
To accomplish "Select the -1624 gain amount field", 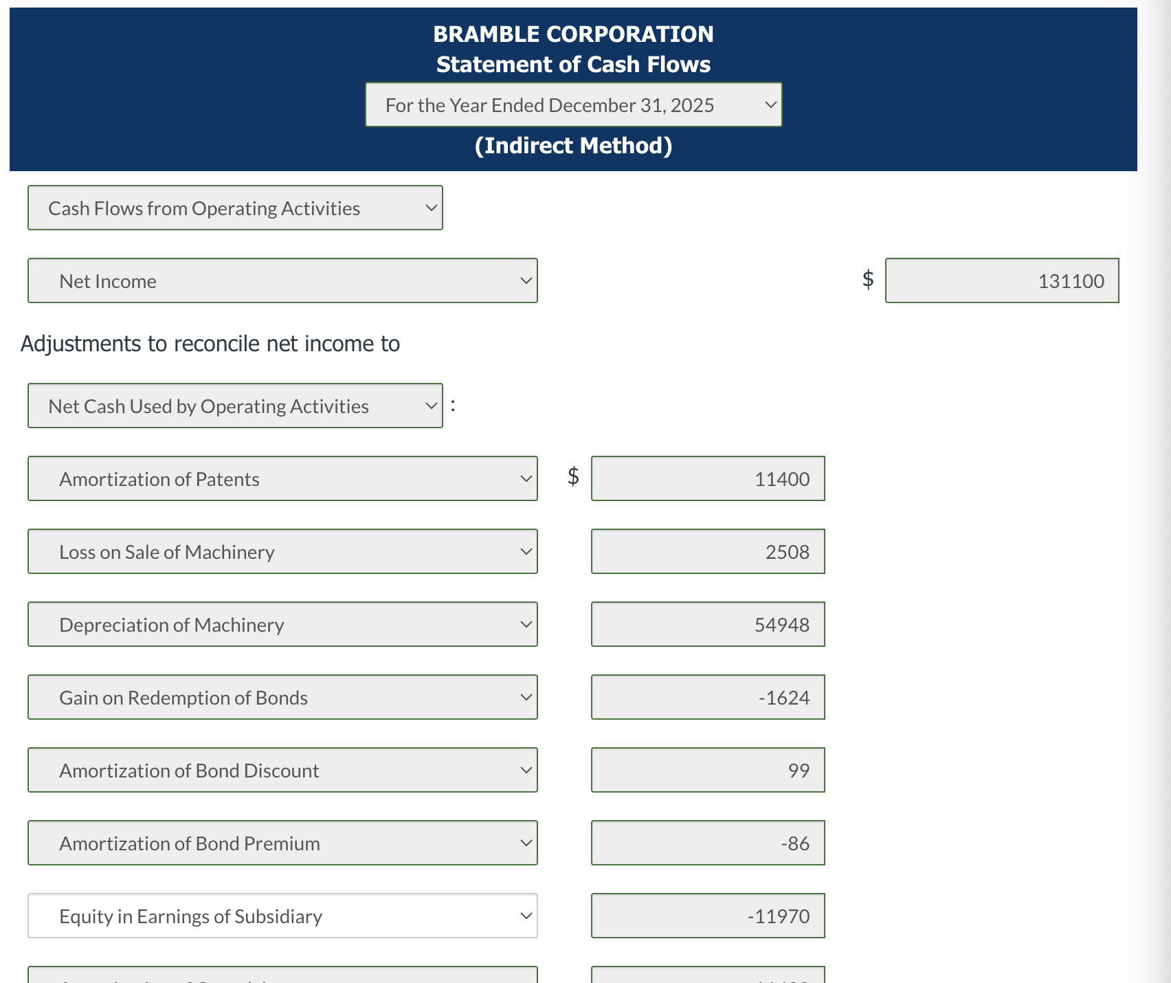I will 707,697.
